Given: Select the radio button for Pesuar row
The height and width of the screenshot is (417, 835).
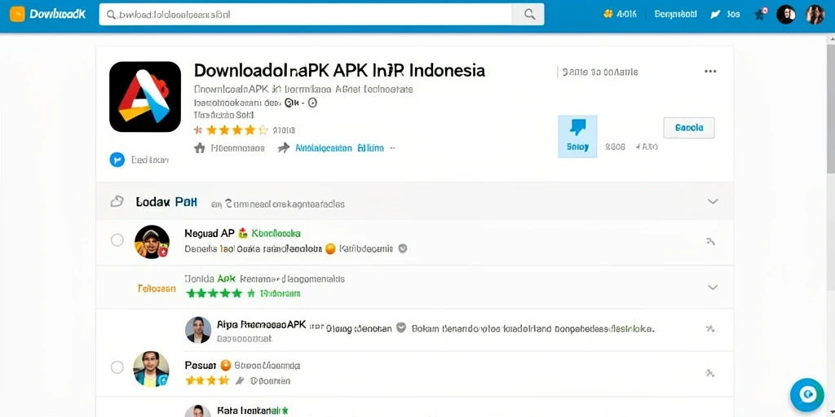Looking at the screenshot, I should coord(117,367).
